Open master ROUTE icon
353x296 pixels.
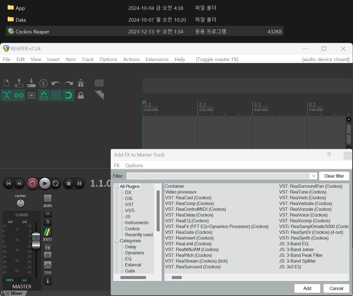(x=48, y=232)
